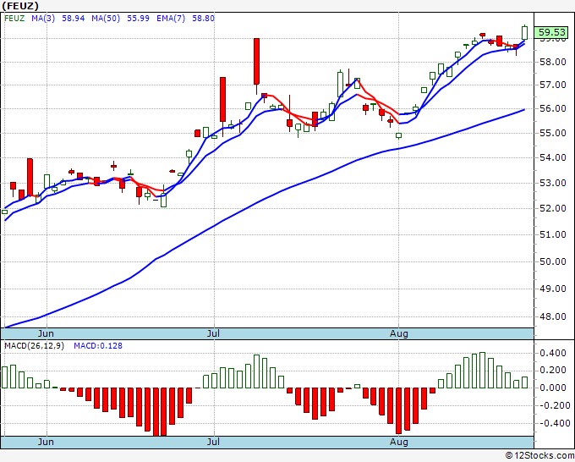The image size is (575, 462).
Task: Click the 55.00 price axis label
Action: (x=553, y=133)
